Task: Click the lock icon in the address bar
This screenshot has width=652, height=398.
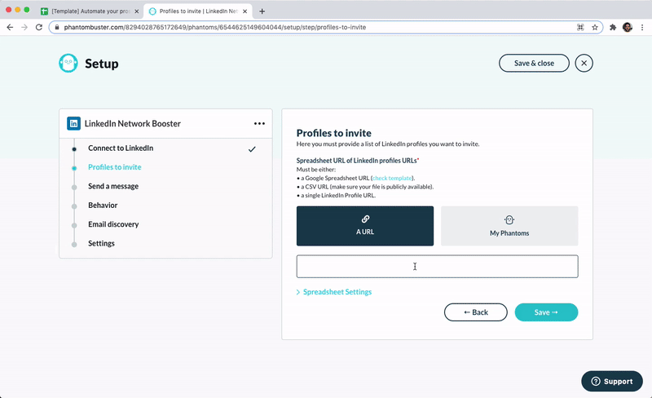Action: point(57,27)
